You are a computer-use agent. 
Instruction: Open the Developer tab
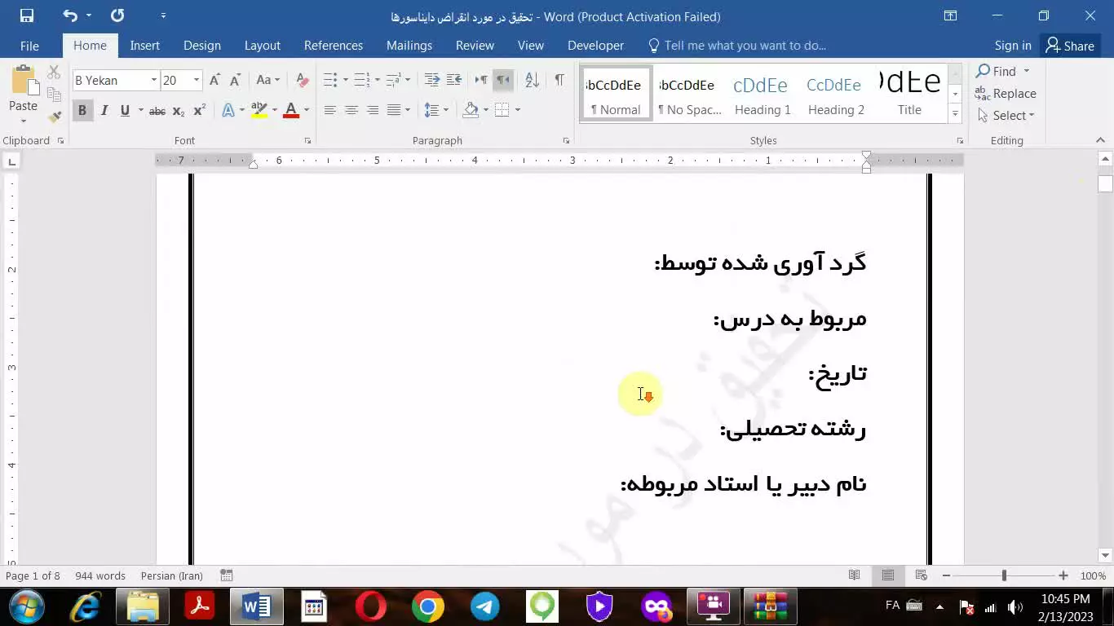pos(595,46)
